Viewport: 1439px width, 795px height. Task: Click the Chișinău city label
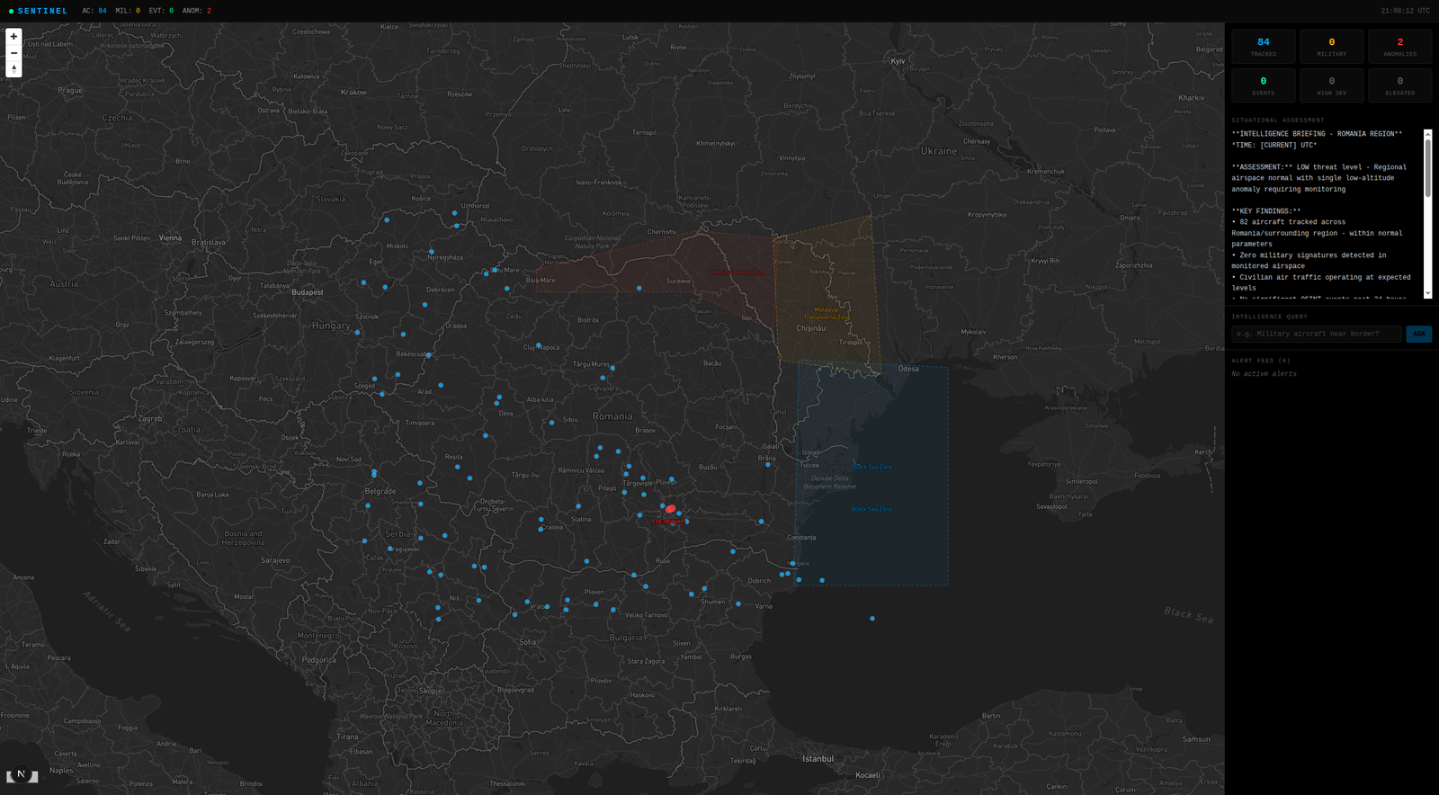(x=810, y=328)
